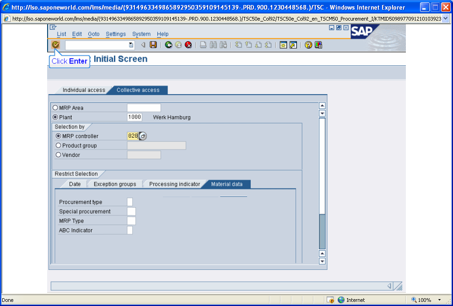Click the upper scroll-up arrow of panel
The height and width of the screenshot is (306, 453).
pos(322,106)
